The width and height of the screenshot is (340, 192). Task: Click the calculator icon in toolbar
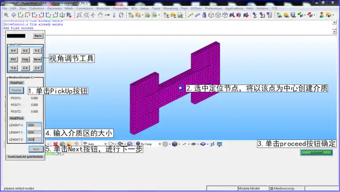269,15
